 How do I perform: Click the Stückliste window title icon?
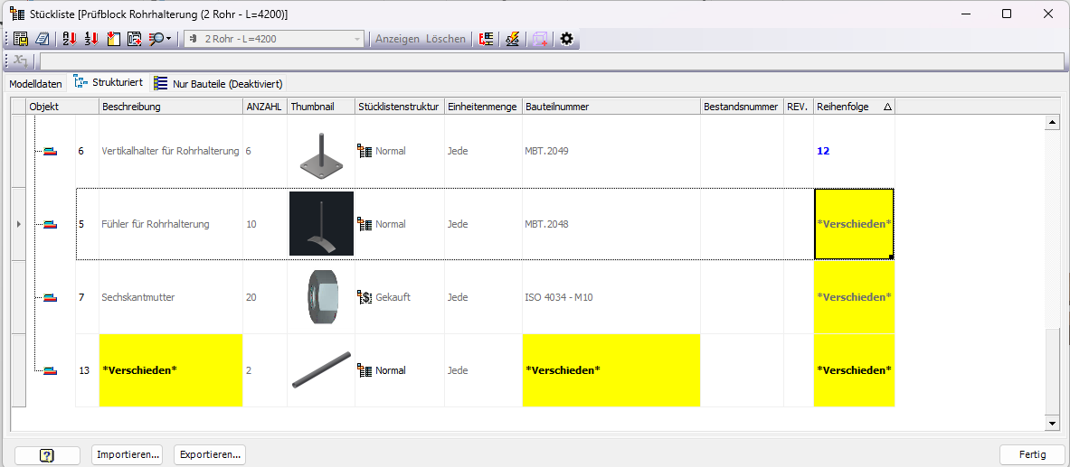(x=17, y=14)
